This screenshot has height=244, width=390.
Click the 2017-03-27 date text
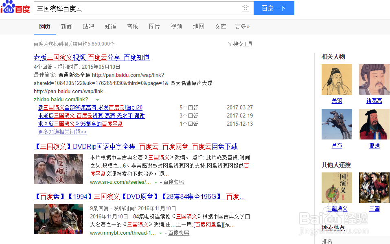pos(240,108)
